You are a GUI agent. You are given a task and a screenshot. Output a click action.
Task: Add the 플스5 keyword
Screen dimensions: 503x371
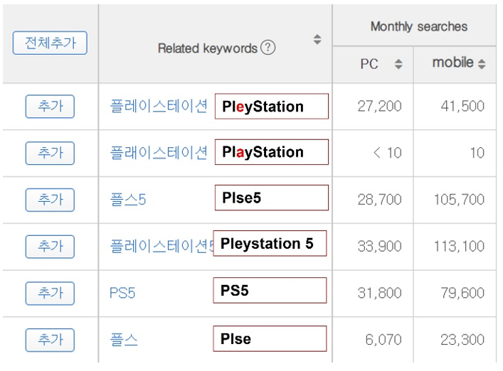[50, 200]
